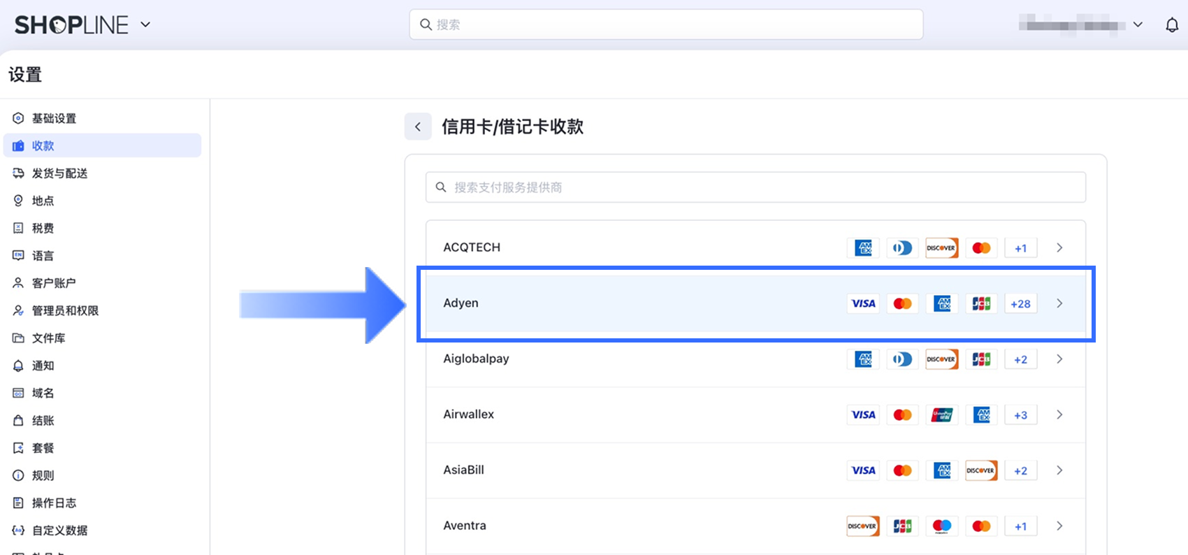
Task: Click the 文件库 folder icon
Action: click(18, 338)
